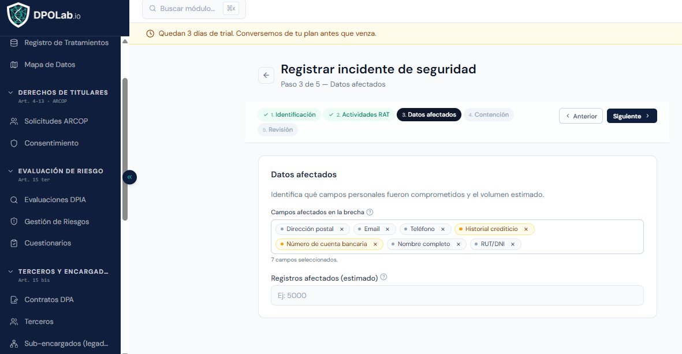This screenshot has height=354, width=682.
Task: Click Consentimiento shield icon
Action: click(14, 143)
